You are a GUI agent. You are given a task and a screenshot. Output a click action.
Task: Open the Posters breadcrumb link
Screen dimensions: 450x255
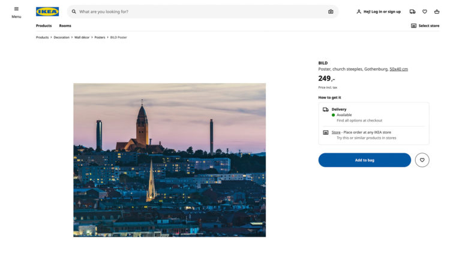coord(100,37)
